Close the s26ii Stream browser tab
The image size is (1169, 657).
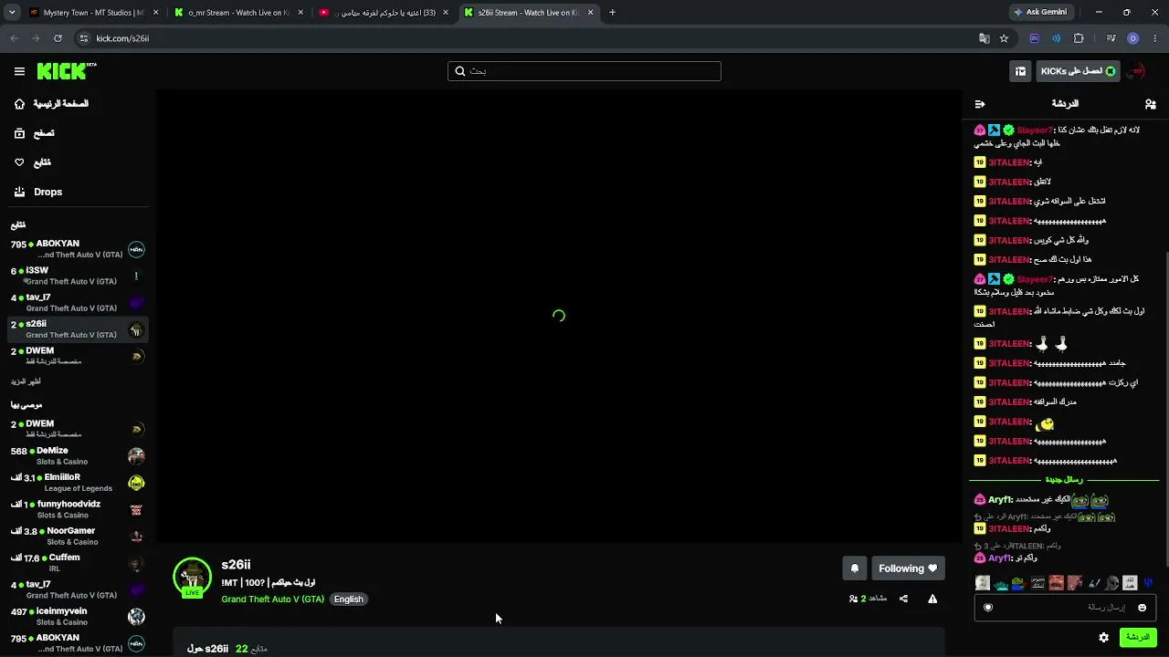tap(590, 13)
